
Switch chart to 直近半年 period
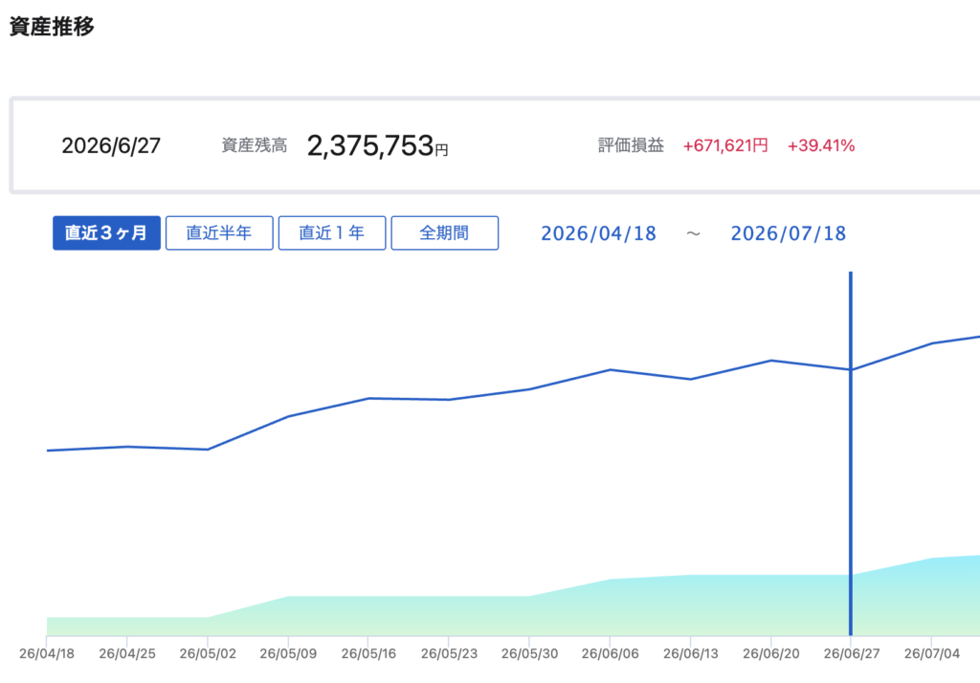[219, 233]
